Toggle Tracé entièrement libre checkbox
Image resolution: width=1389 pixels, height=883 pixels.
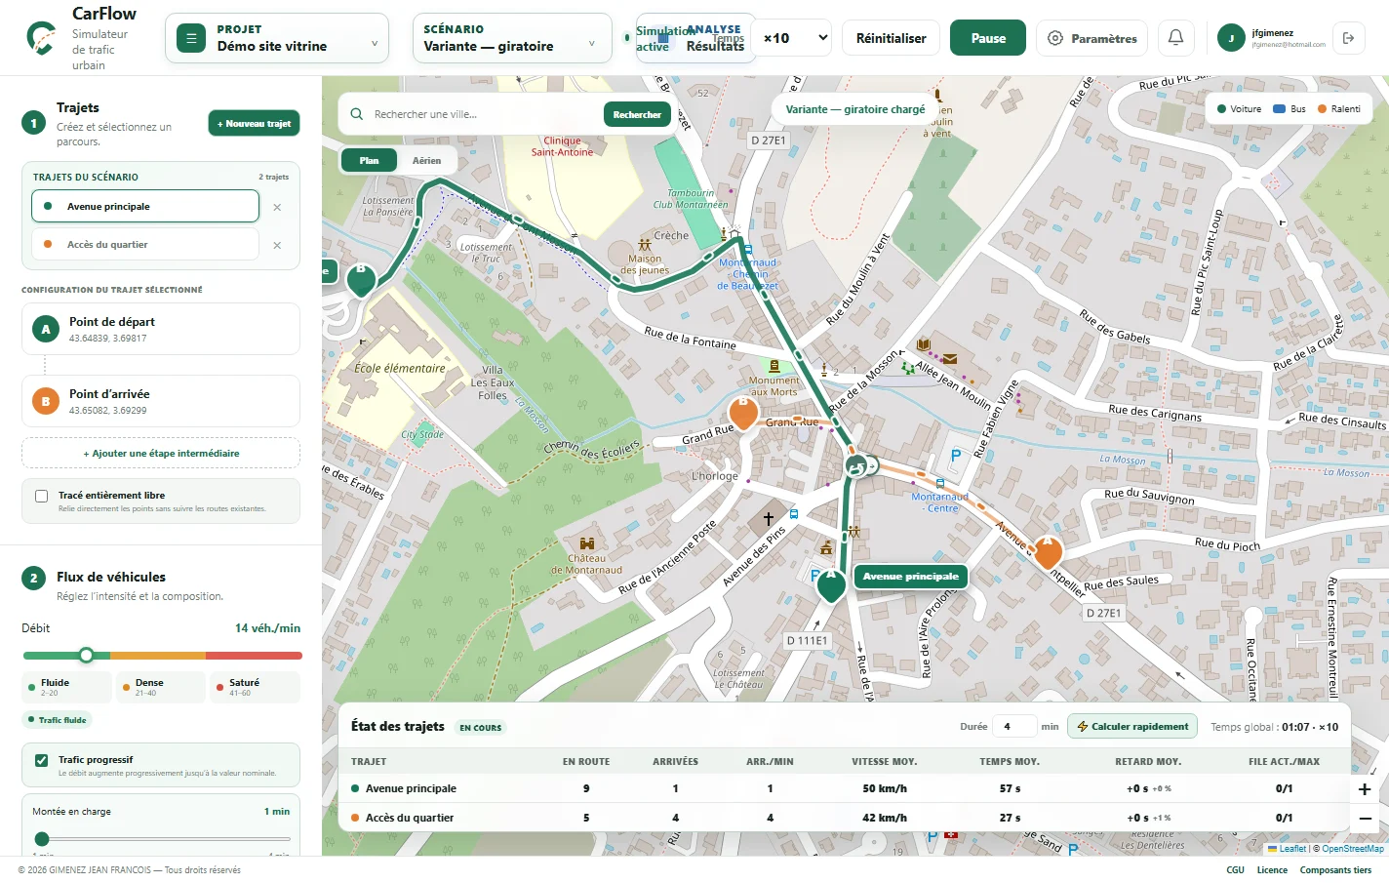coord(42,496)
